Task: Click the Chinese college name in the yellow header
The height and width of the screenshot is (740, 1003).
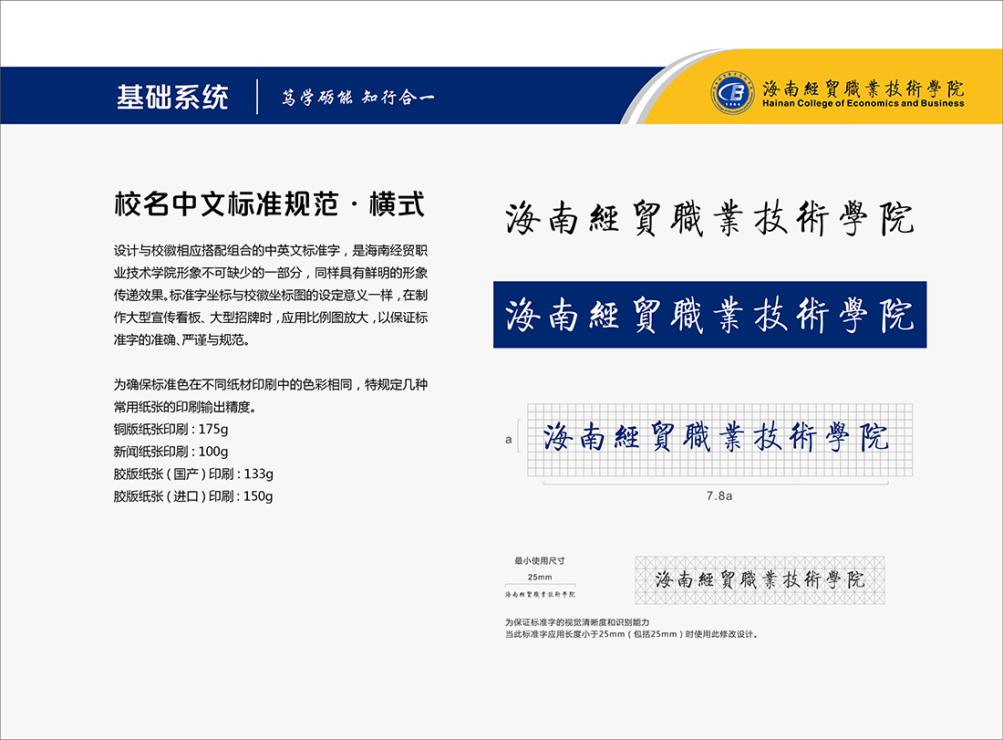Action: pos(863,89)
